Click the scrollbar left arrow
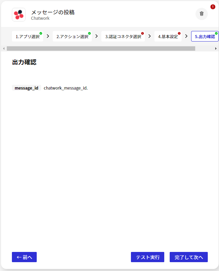The height and width of the screenshot is (271, 219). [4, 49]
